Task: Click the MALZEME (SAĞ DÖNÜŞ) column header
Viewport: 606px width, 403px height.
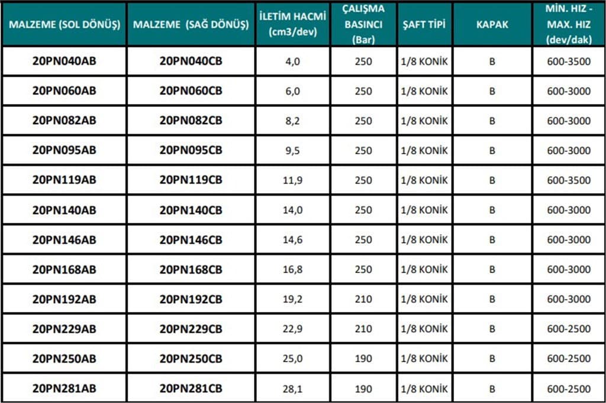Action: 191,25
